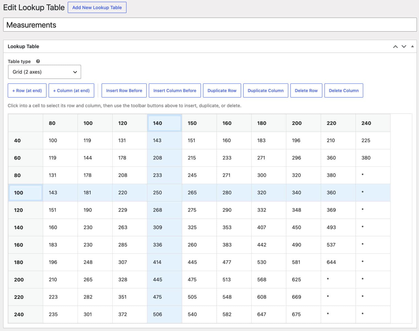
Task: Click the Table type help icon
Action: coord(38,61)
